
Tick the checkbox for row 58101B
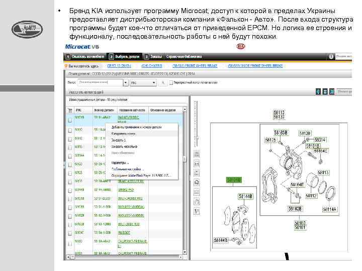70,120
